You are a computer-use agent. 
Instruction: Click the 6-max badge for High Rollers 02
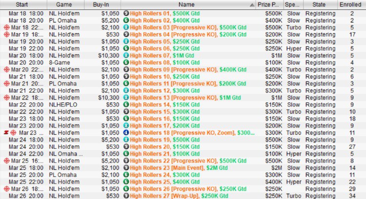(125, 20)
